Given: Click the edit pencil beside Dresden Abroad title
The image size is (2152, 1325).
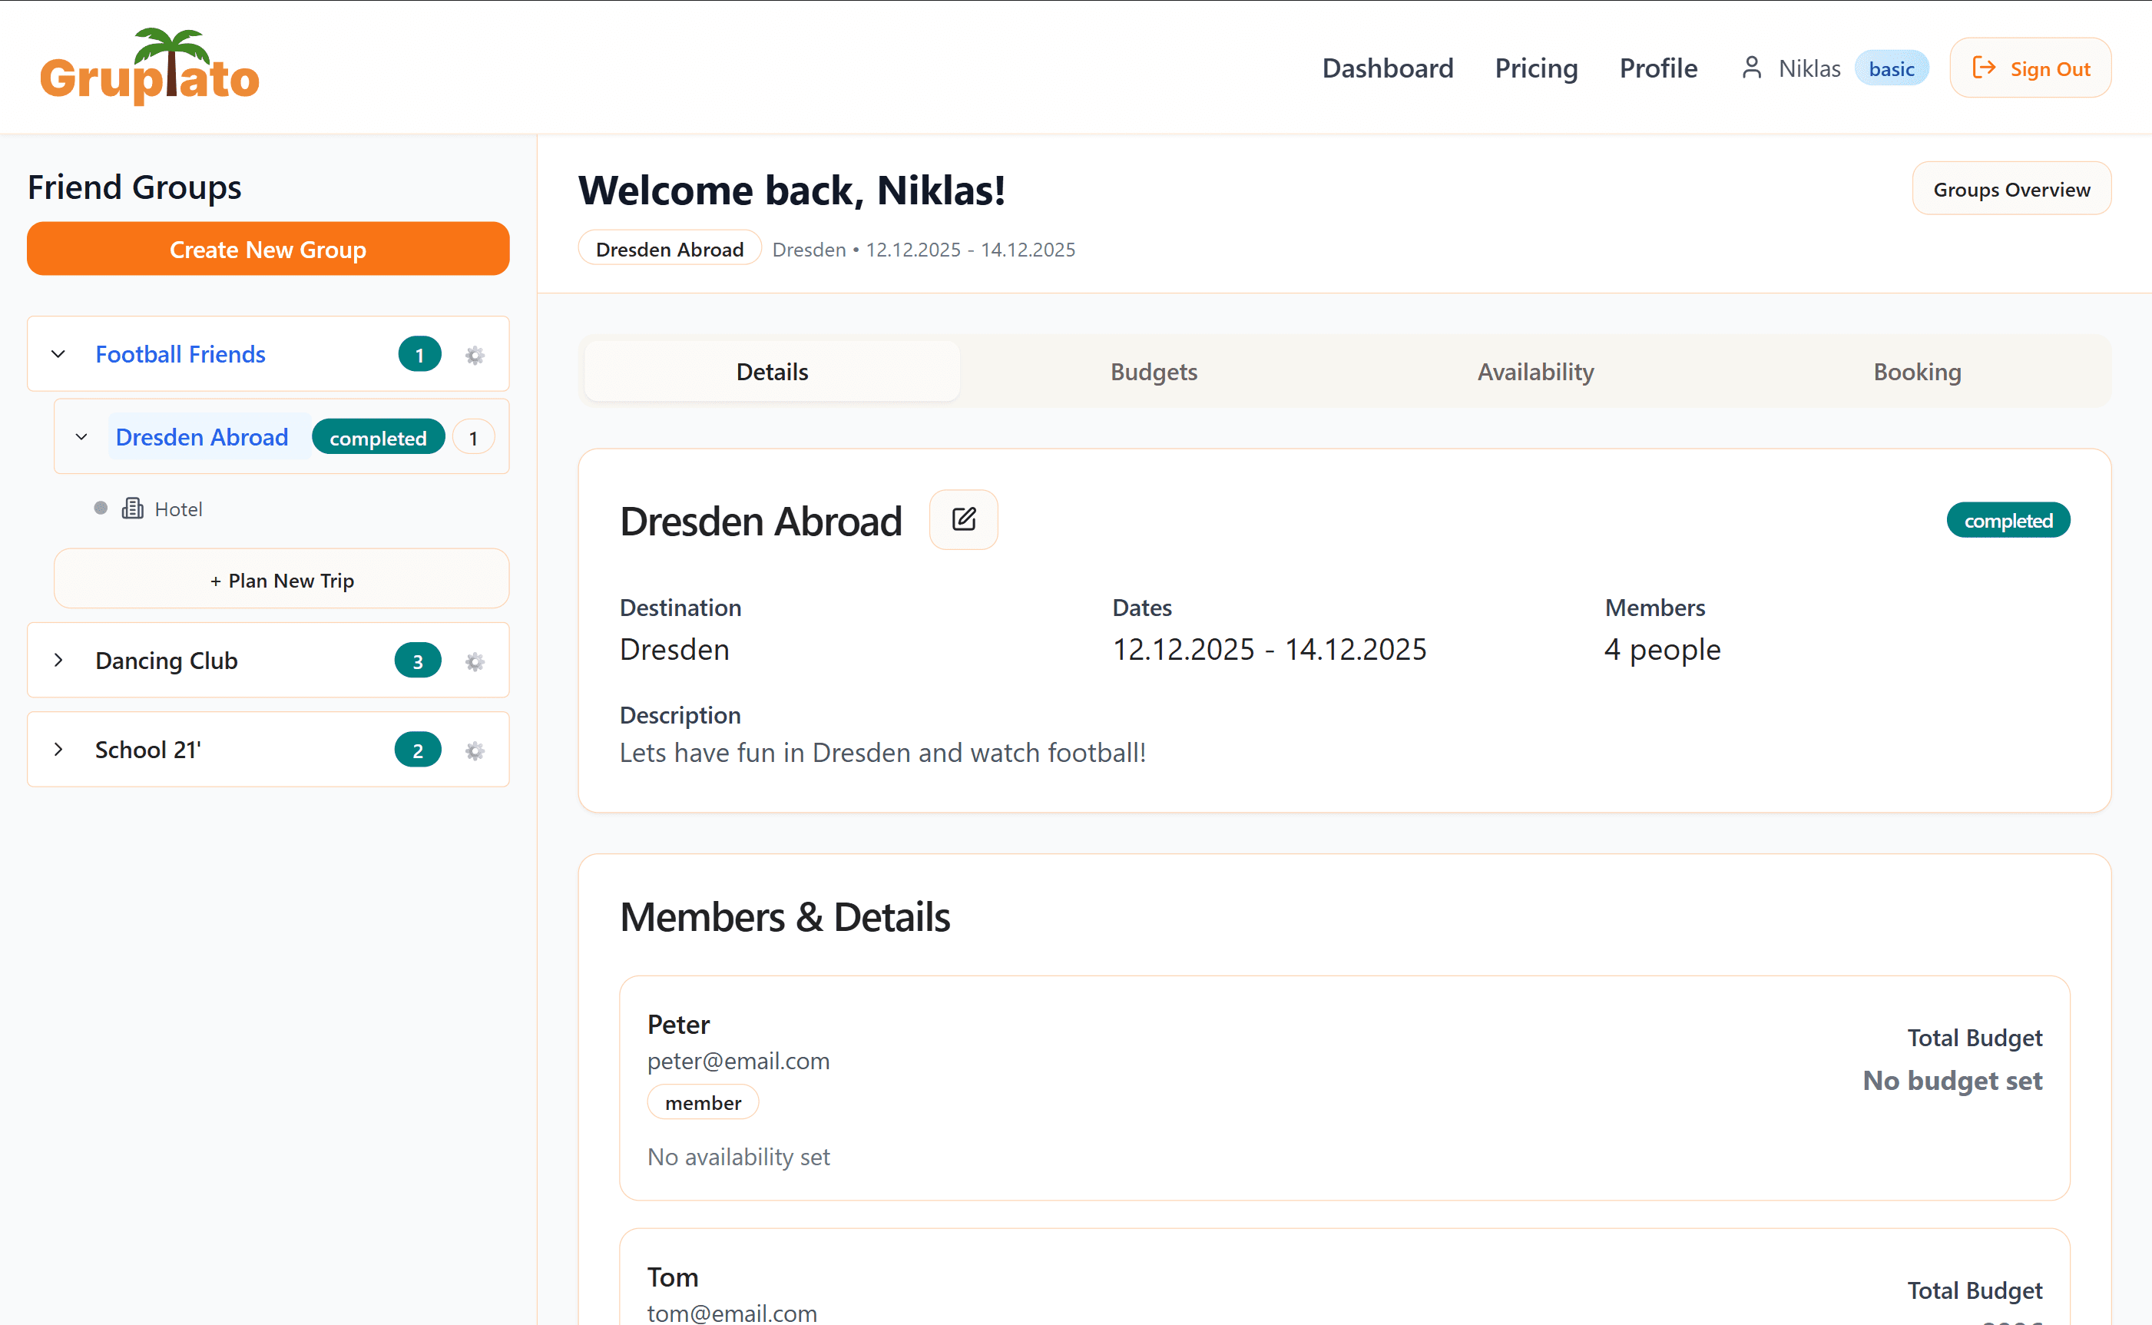Looking at the screenshot, I should click(x=963, y=518).
